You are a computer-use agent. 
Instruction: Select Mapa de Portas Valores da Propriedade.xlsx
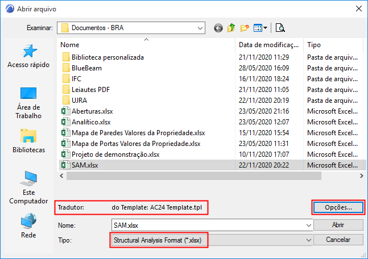click(136, 144)
